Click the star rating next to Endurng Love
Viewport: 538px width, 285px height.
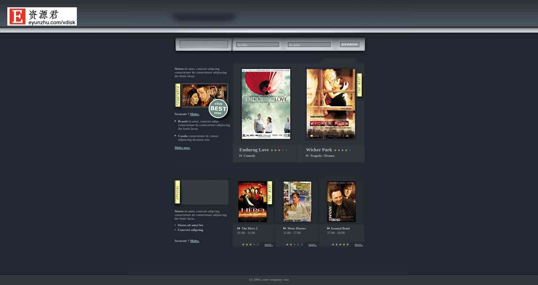279,150
